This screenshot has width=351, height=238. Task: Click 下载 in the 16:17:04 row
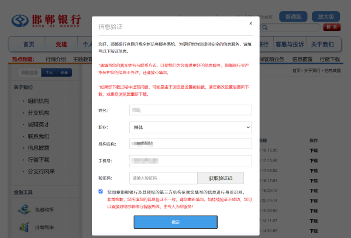click(314, 181)
